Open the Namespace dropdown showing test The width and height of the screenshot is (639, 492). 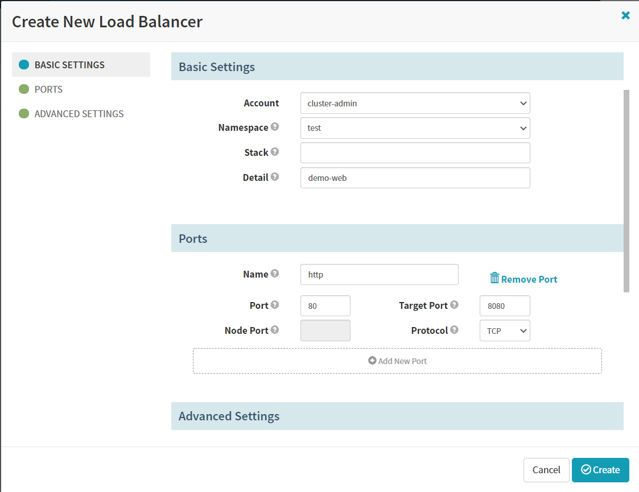tap(415, 128)
